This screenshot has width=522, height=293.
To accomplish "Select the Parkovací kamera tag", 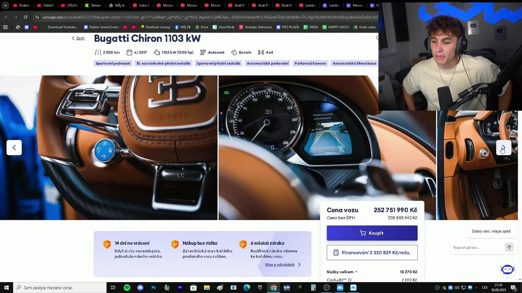I will tap(310, 63).
